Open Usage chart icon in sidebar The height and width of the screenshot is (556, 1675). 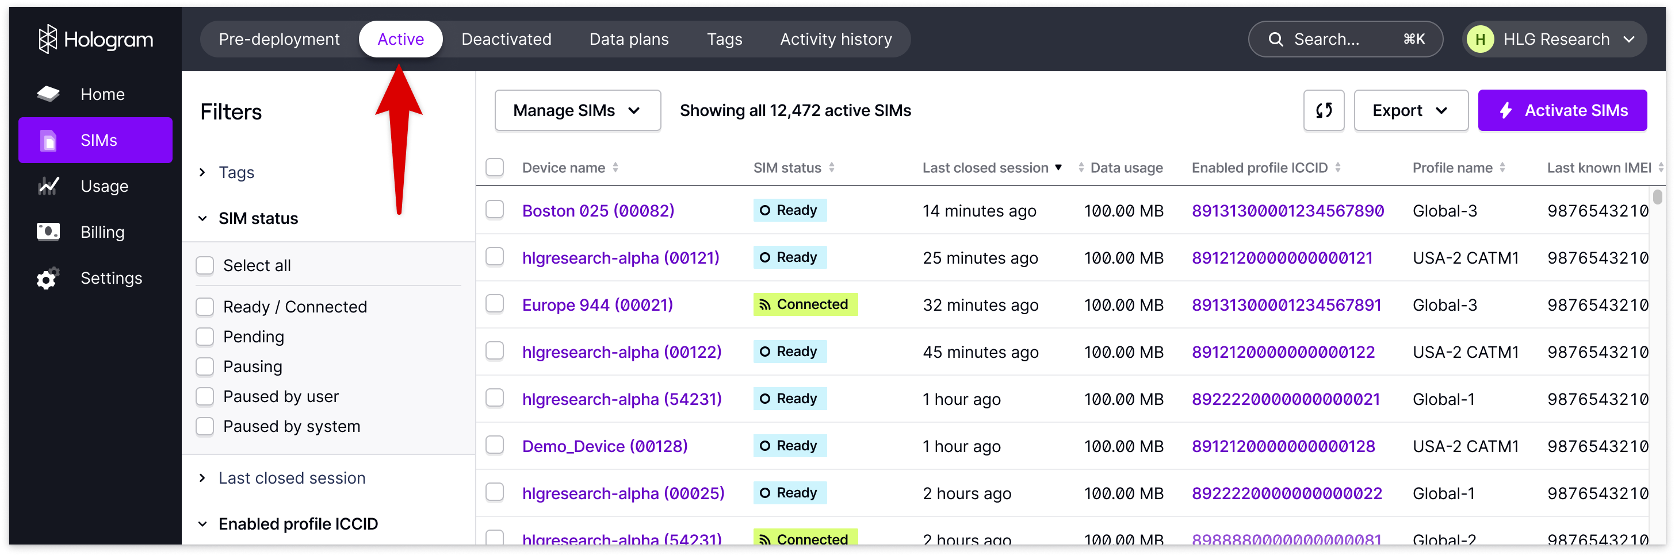(48, 187)
